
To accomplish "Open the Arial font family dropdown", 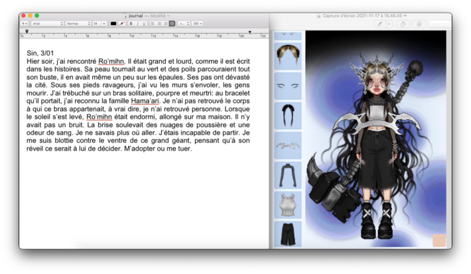I will point(47,23).
